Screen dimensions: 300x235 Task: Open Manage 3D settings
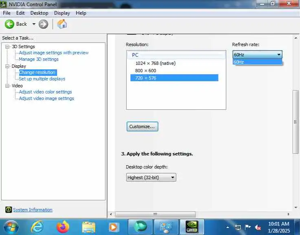point(39,59)
